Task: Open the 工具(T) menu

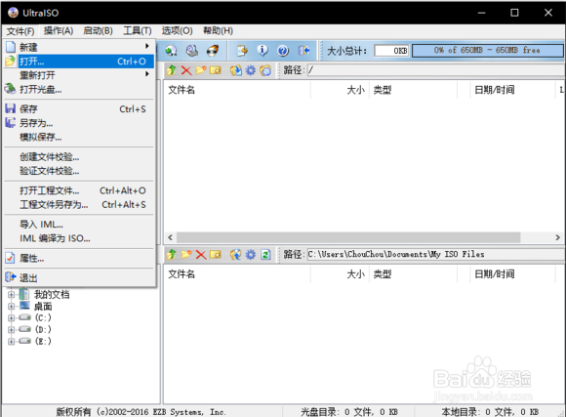Action: click(138, 31)
